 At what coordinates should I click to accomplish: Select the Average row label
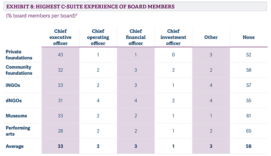[15, 146]
